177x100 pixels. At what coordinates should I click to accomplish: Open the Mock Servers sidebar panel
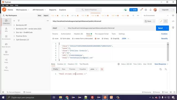(x=6, y=45)
